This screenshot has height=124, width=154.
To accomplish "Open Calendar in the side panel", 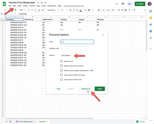I will [151, 11].
